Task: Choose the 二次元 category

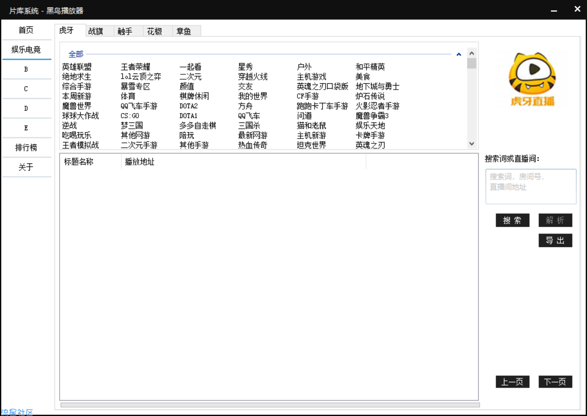Action: pyautogui.click(x=190, y=77)
